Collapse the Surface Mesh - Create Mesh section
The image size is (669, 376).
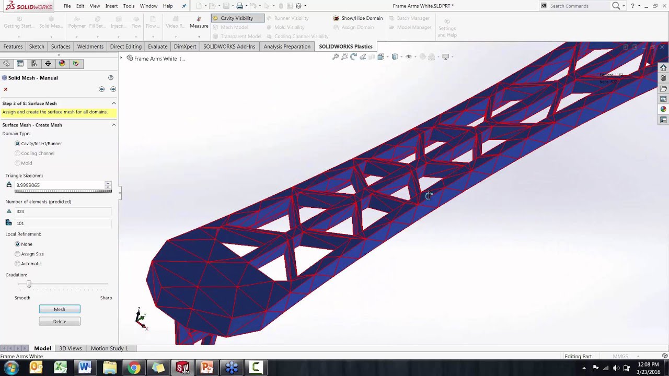[114, 125]
